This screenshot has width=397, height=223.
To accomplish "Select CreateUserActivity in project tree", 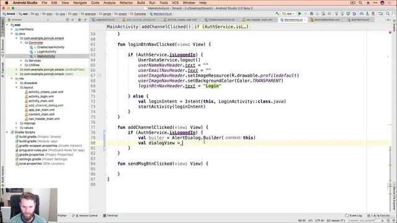I will 51,47.
